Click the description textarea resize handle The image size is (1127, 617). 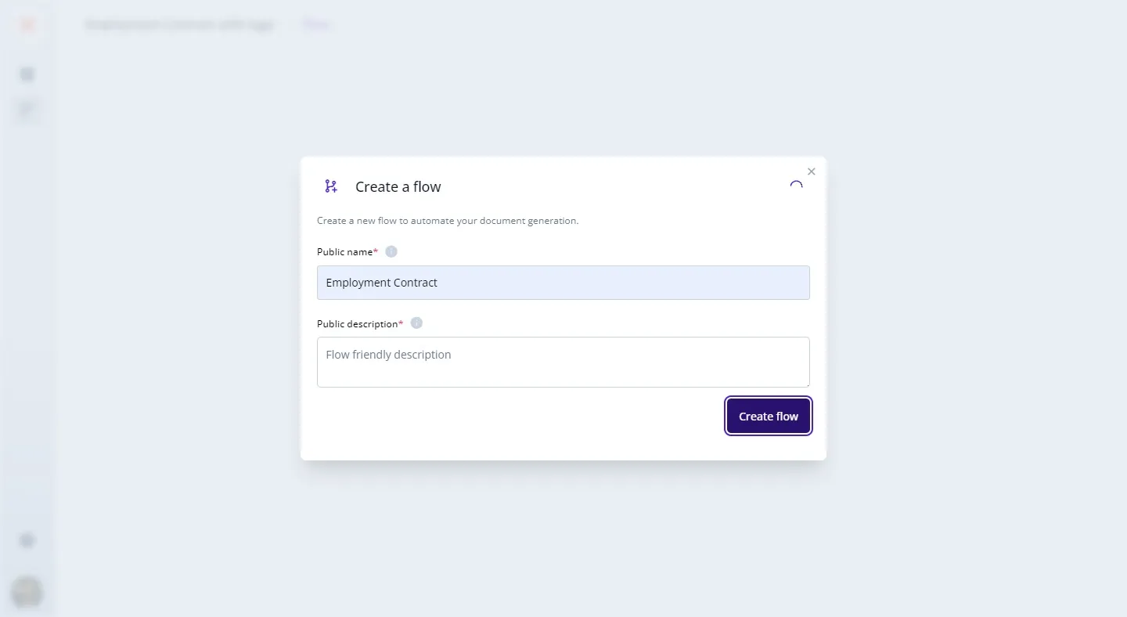click(805, 383)
